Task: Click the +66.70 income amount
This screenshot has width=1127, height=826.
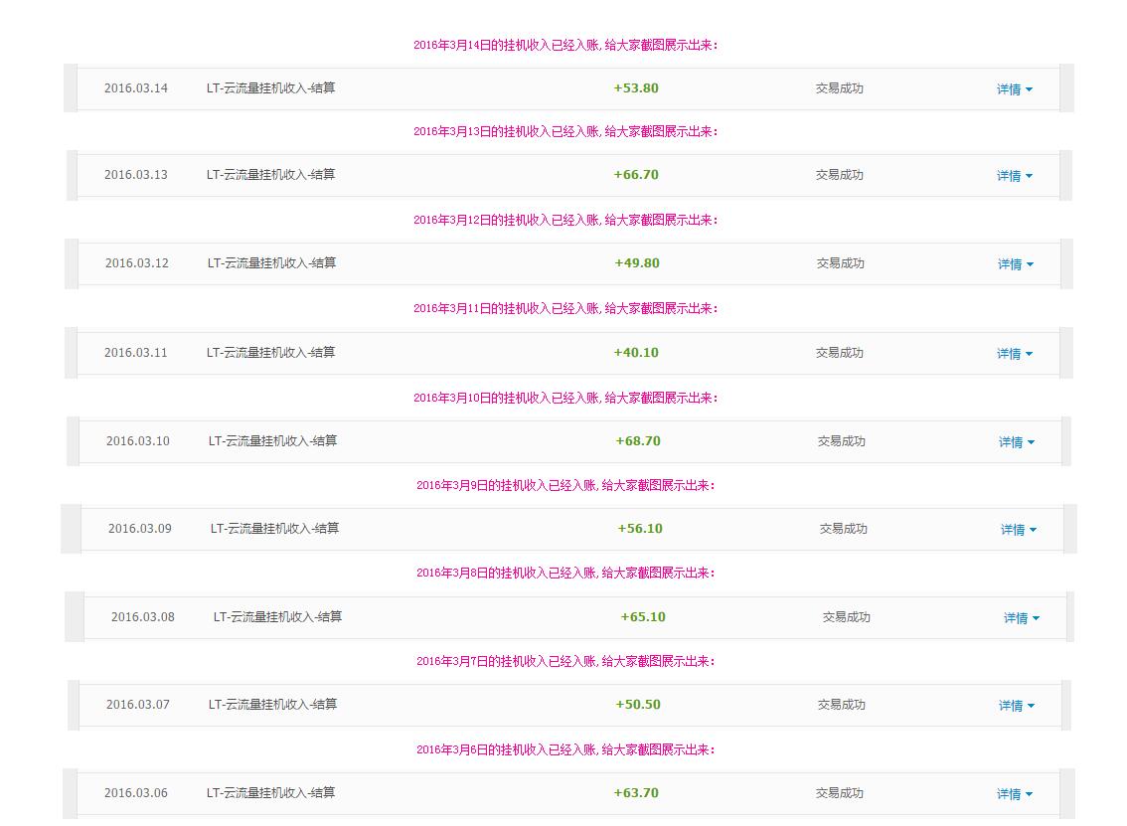Action: [x=636, y=175]
